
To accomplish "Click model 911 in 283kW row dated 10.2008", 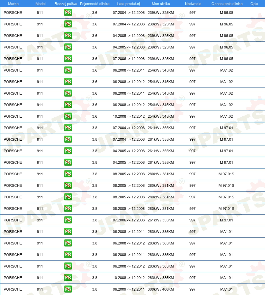I will (40, 278).
